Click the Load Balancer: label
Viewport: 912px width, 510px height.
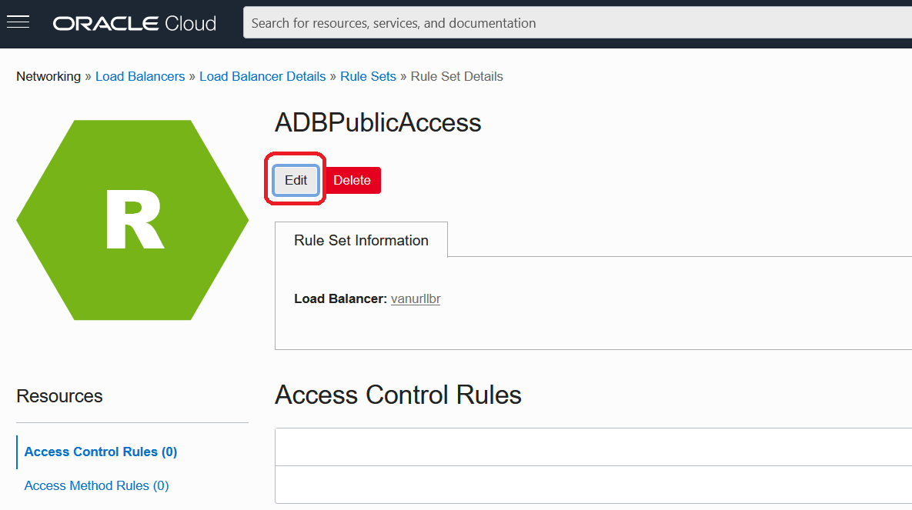(x=340, y=299)
